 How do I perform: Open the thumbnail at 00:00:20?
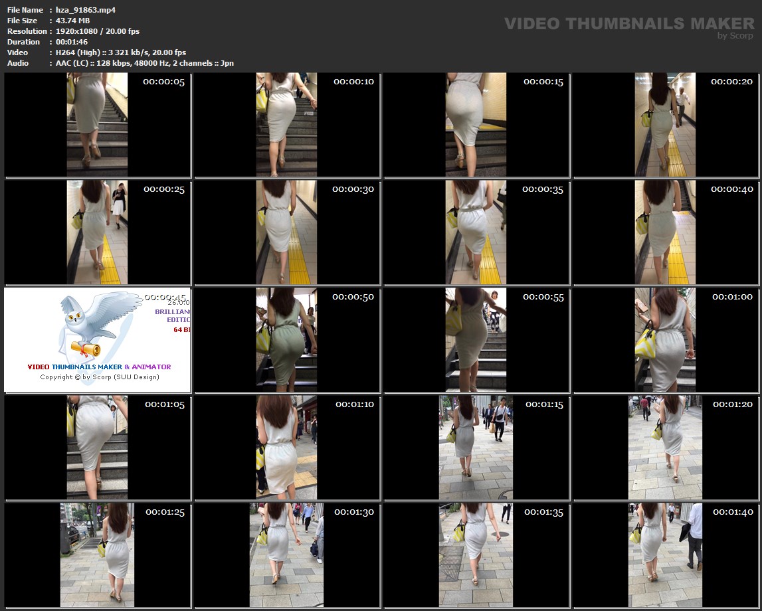(x=666, y=125)
